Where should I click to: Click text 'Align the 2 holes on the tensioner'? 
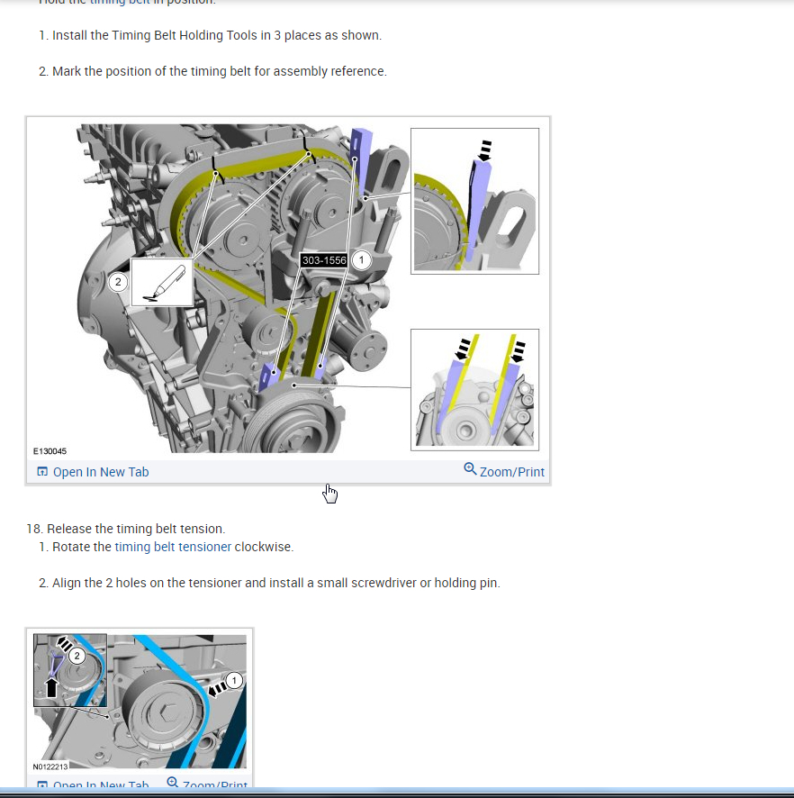click(x=147, y=583)
